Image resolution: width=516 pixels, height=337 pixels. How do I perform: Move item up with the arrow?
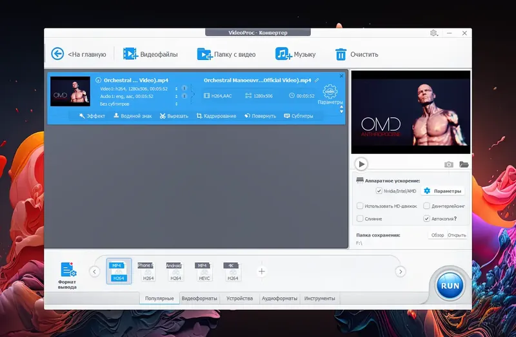341,107
